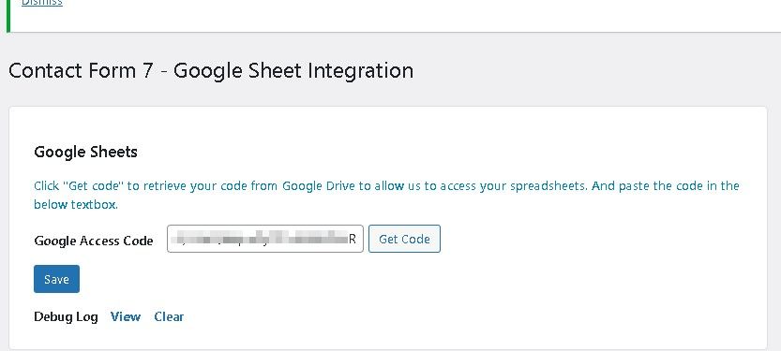The image size is (781, 351).
Task: Click the words 'Google Sheet Integration' in the title
Action: (x=293, y=70)
